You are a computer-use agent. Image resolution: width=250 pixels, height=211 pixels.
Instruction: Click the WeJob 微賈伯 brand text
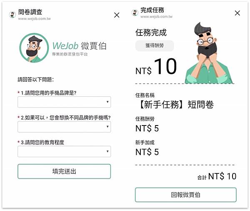[x=80, y=46]
